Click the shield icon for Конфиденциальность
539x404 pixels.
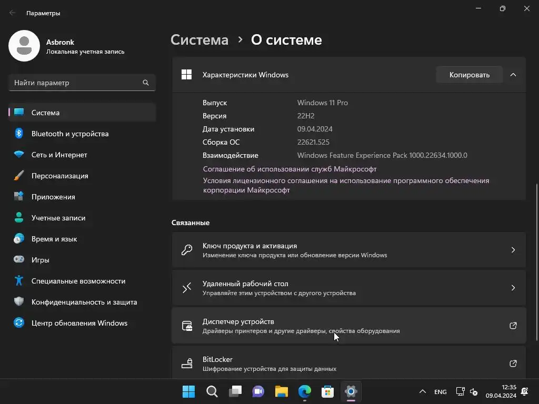(x=19, y=301)
